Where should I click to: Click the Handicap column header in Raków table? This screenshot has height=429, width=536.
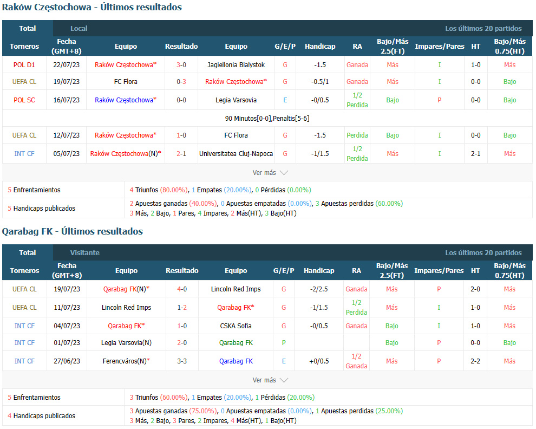pyautogui.click(x=320, y=46)
